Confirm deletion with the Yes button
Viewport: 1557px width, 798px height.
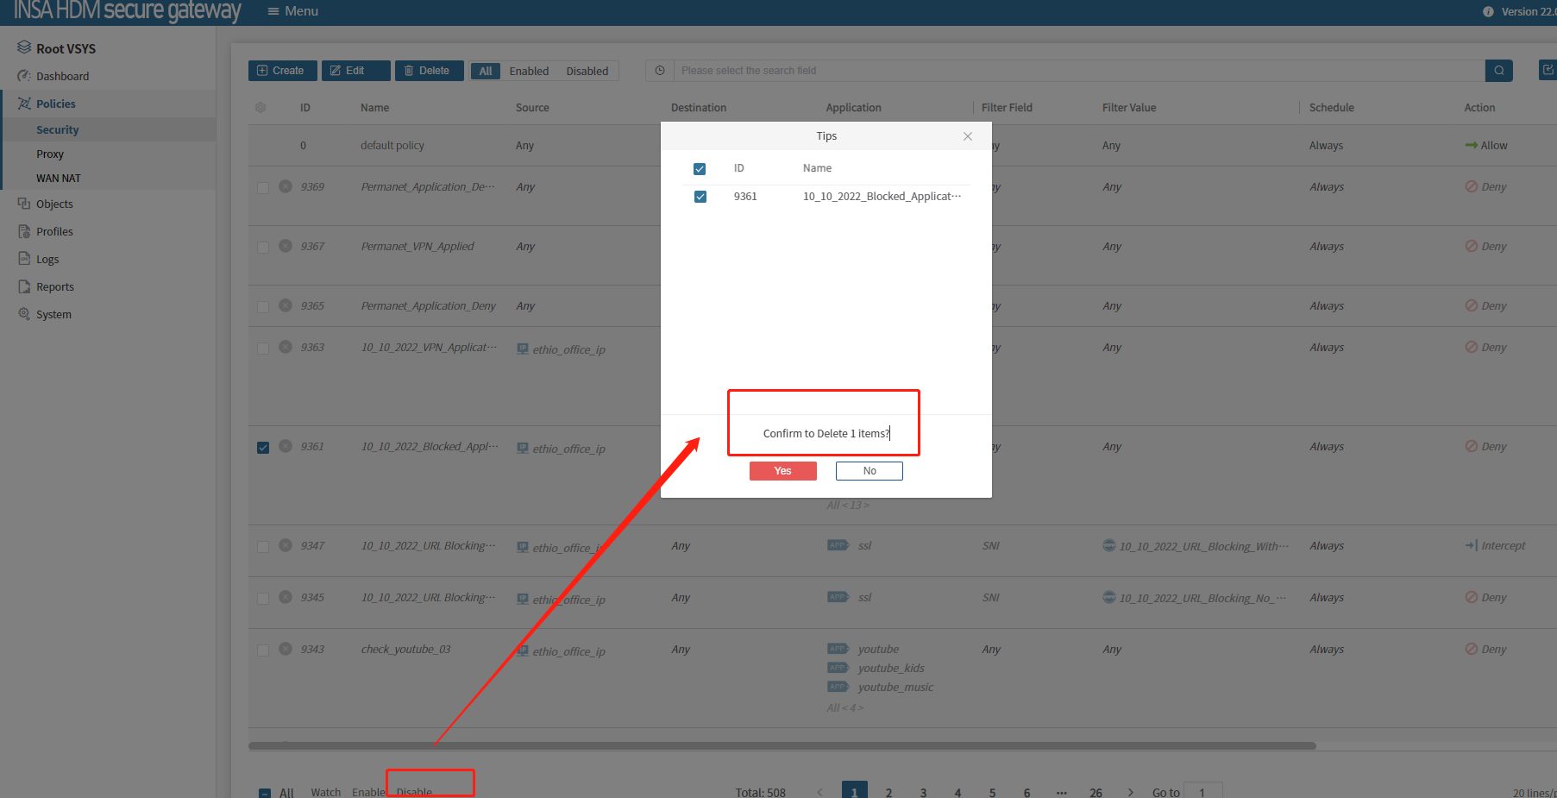782,471
